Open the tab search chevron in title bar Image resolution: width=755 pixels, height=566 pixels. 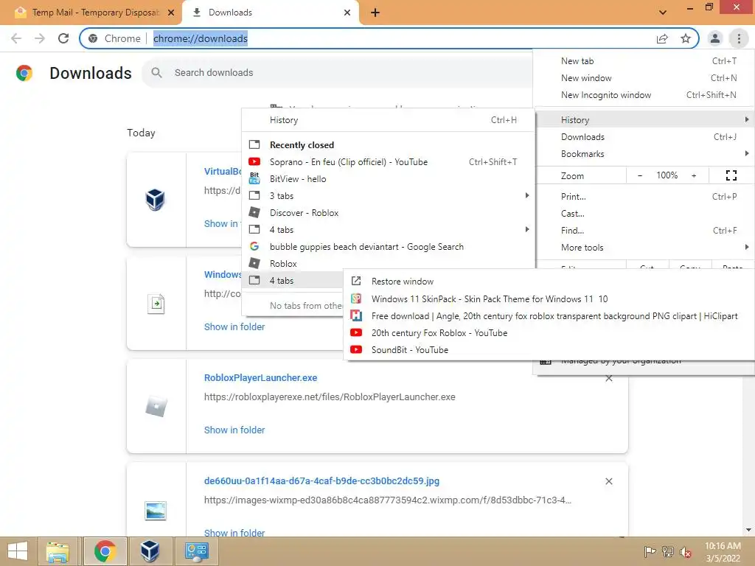click(x=663, y=13)
